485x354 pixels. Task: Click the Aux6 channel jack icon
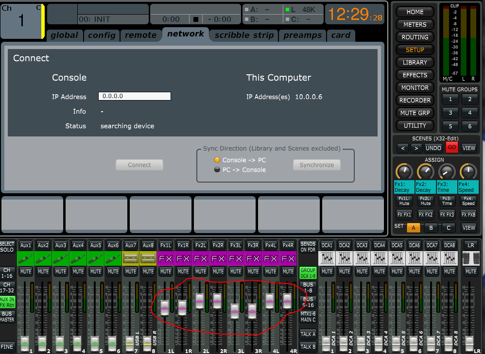point(113,258)
